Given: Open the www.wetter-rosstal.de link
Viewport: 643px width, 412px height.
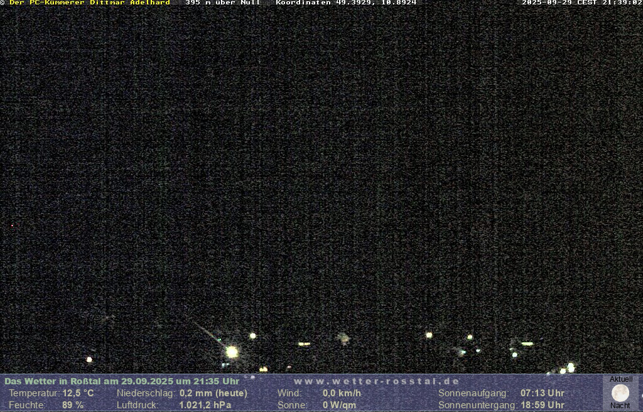Looking at the screenshot, I should [376, 381].
